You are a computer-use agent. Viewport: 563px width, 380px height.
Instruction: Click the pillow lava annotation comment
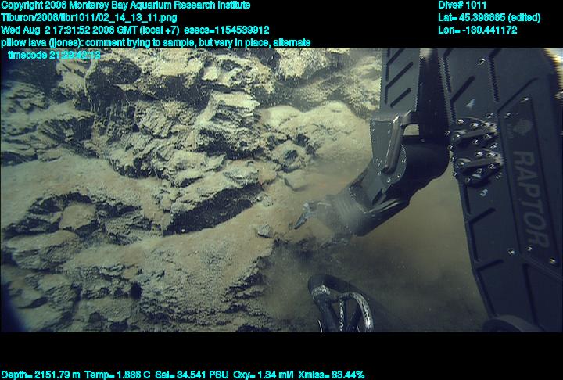click(156, 41)
